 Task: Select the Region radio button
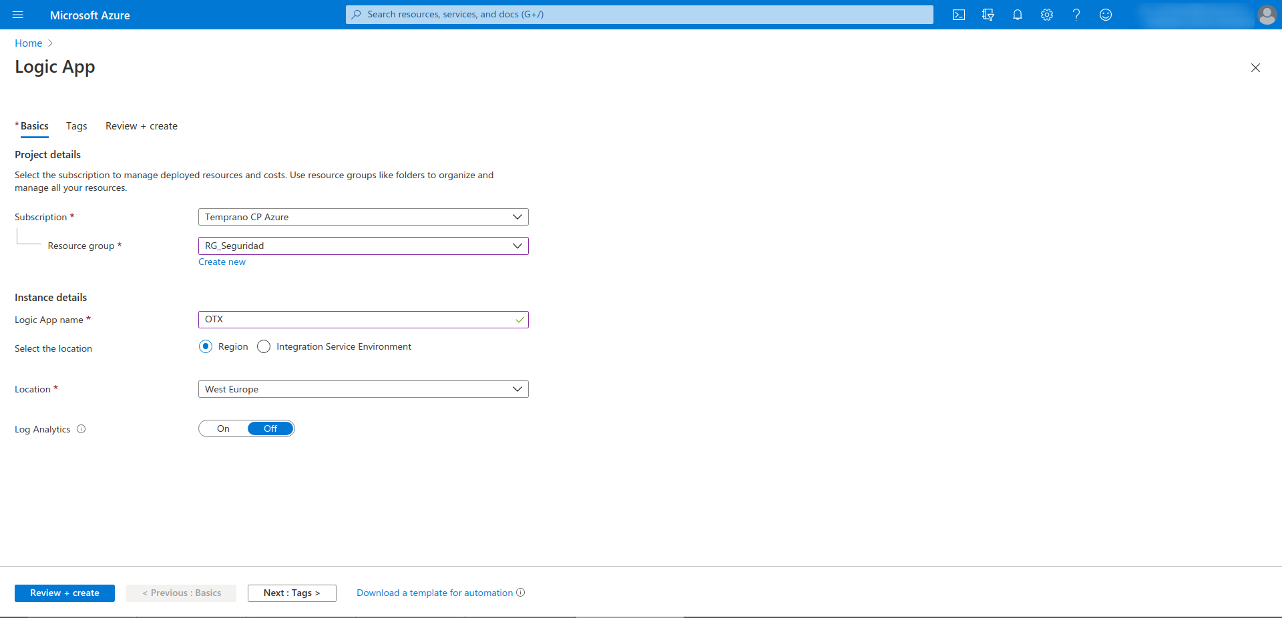[x=206, y=346]
